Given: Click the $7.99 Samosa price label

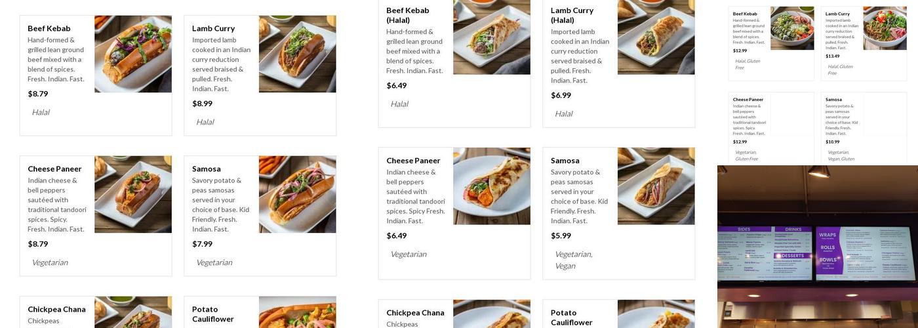Looking at the screenshot, I should [x=202, y=244].
